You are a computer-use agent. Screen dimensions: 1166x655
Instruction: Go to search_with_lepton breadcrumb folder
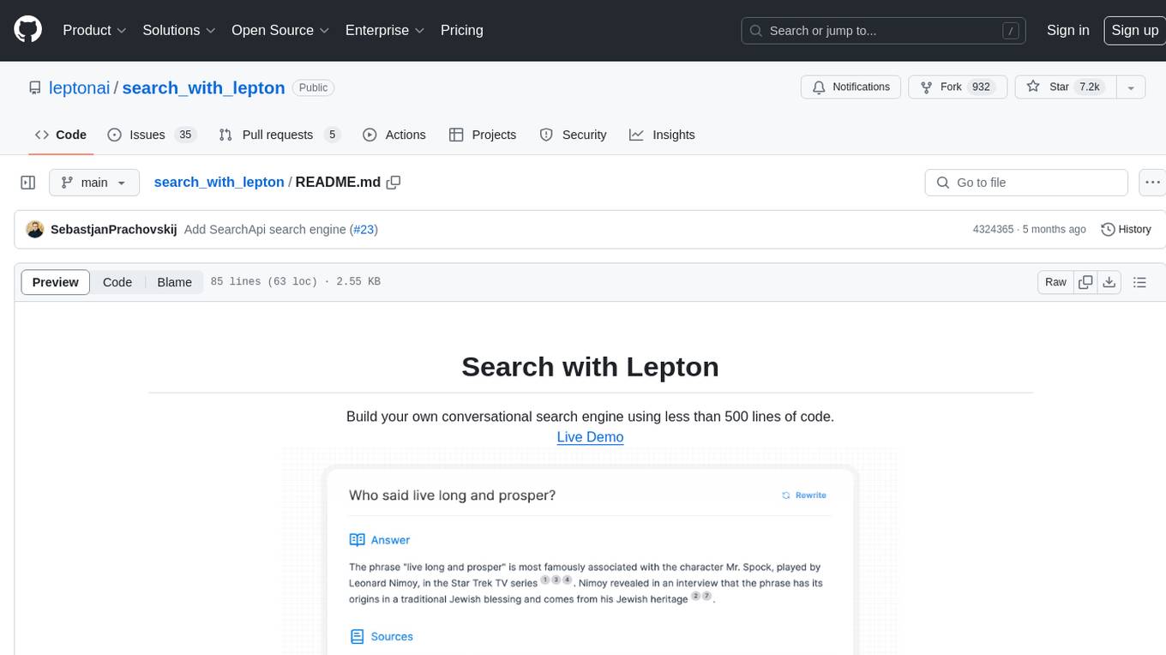(219, 182)
